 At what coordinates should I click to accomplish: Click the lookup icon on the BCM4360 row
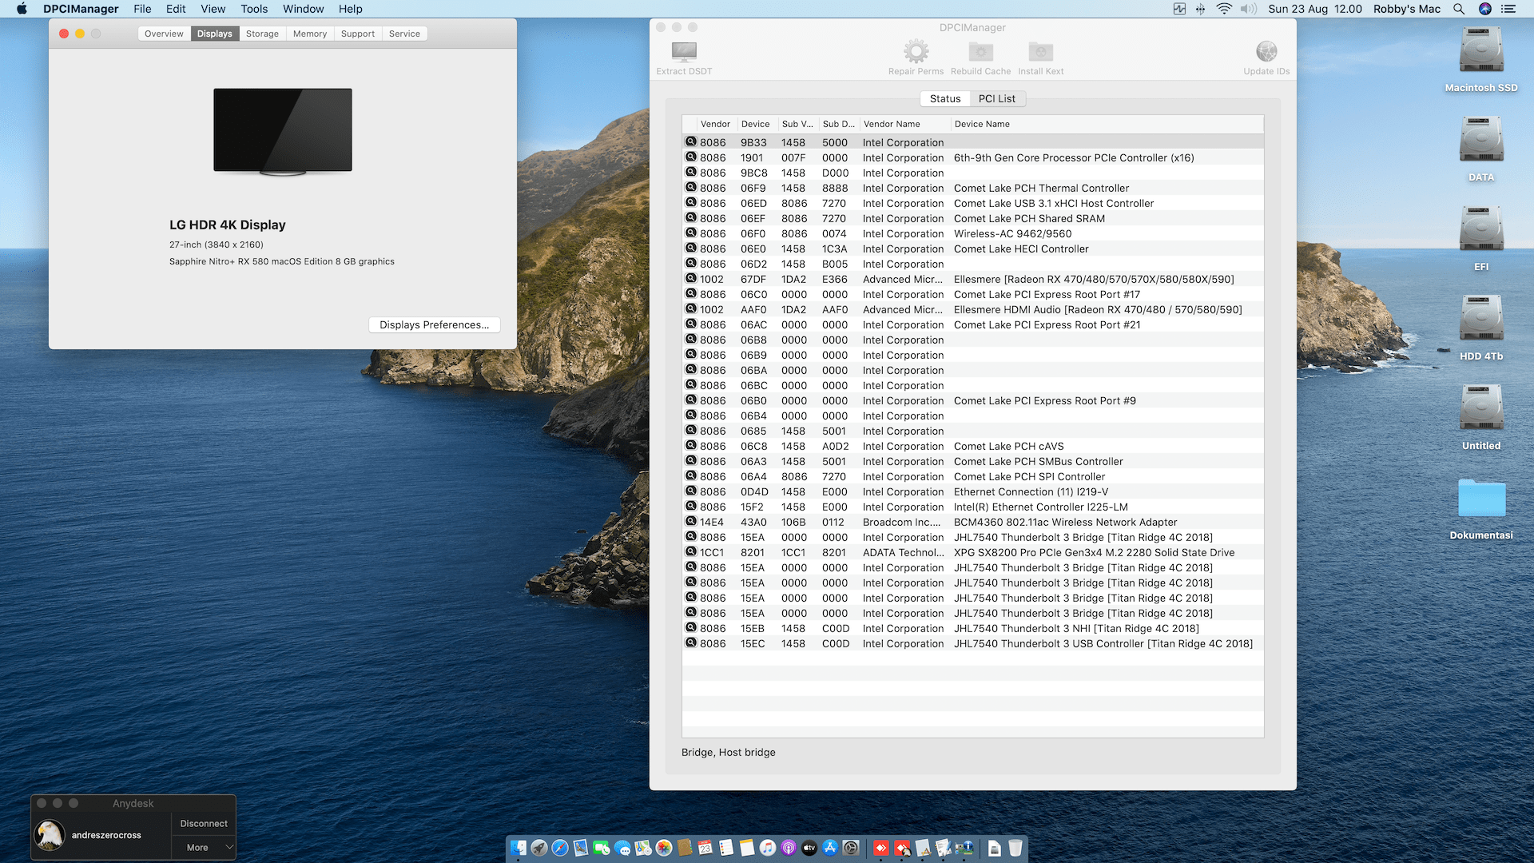click(x=691, y=522)
